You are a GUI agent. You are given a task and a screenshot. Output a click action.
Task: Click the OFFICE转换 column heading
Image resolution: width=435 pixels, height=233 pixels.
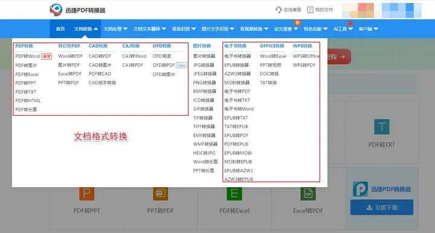pos(272,46)
